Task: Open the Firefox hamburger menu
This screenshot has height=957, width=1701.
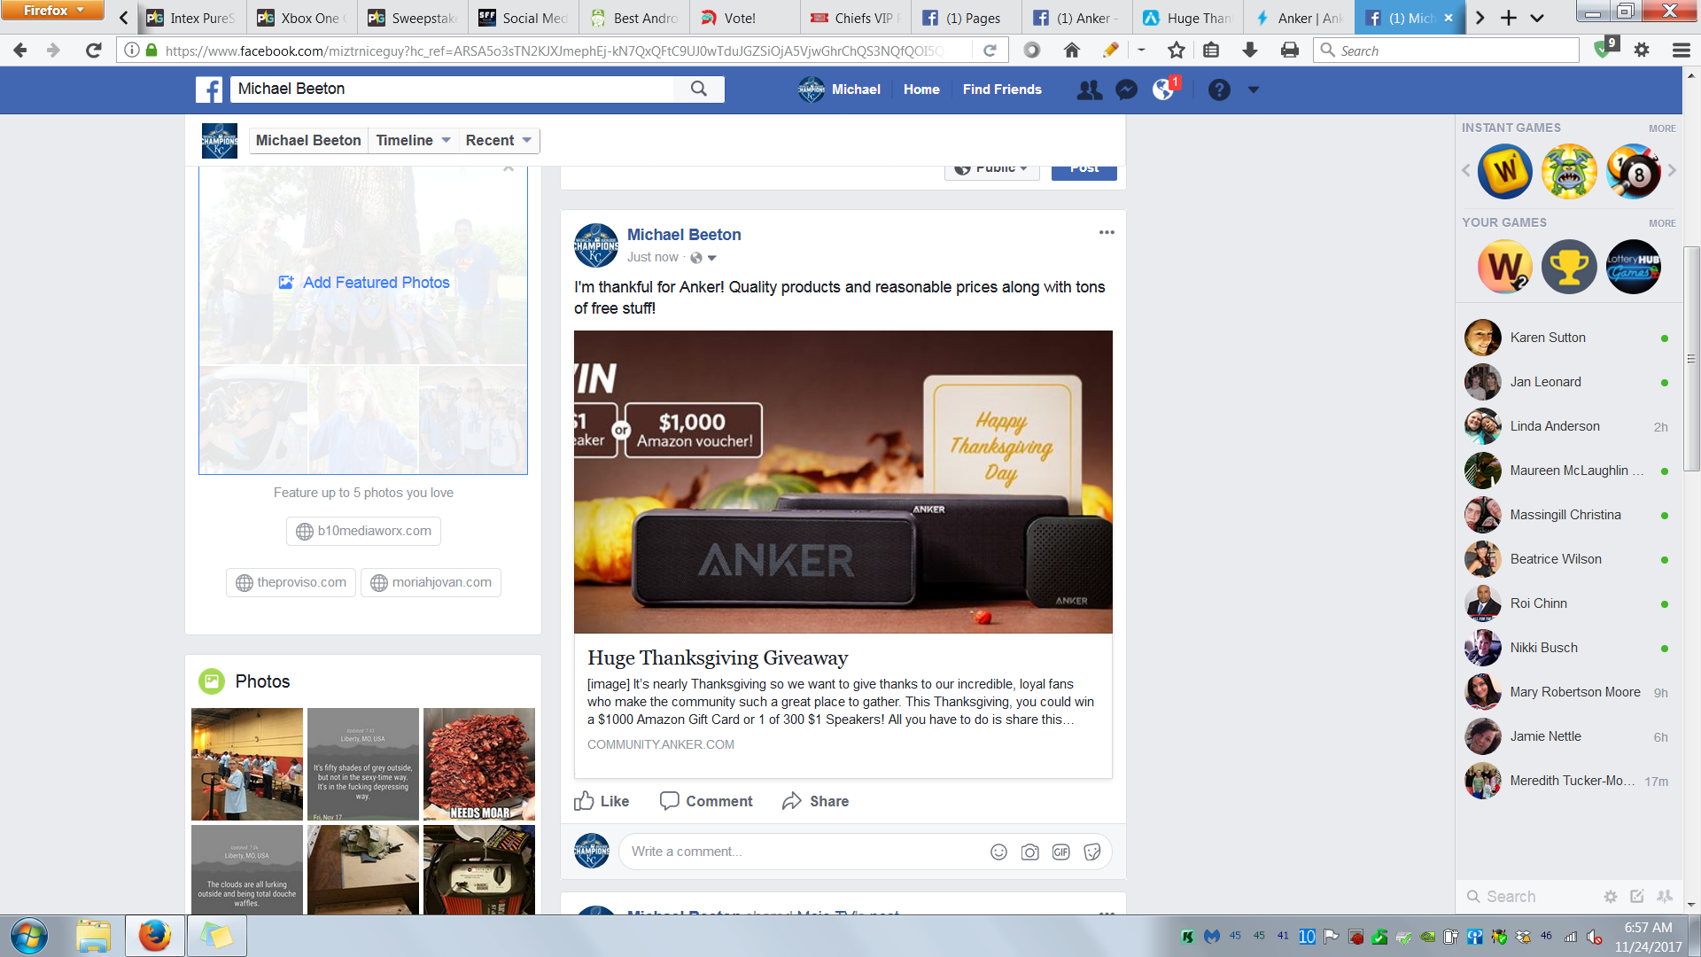Action: (x=1681, y=51)
